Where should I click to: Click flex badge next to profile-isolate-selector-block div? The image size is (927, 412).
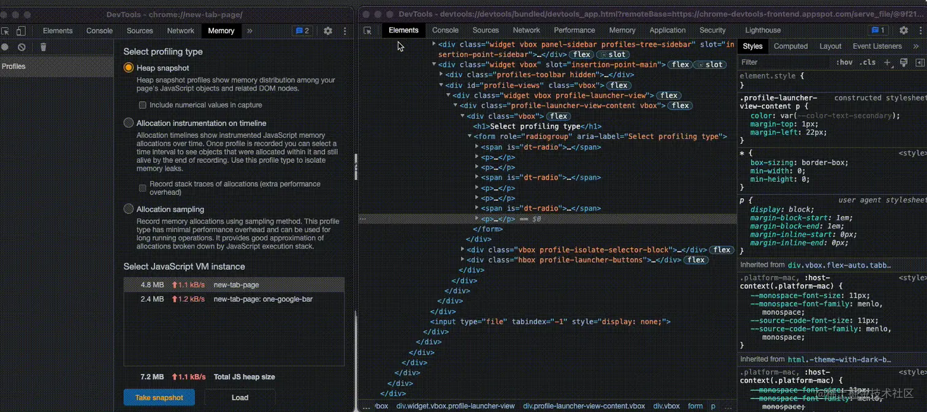[x=722, y=250]
